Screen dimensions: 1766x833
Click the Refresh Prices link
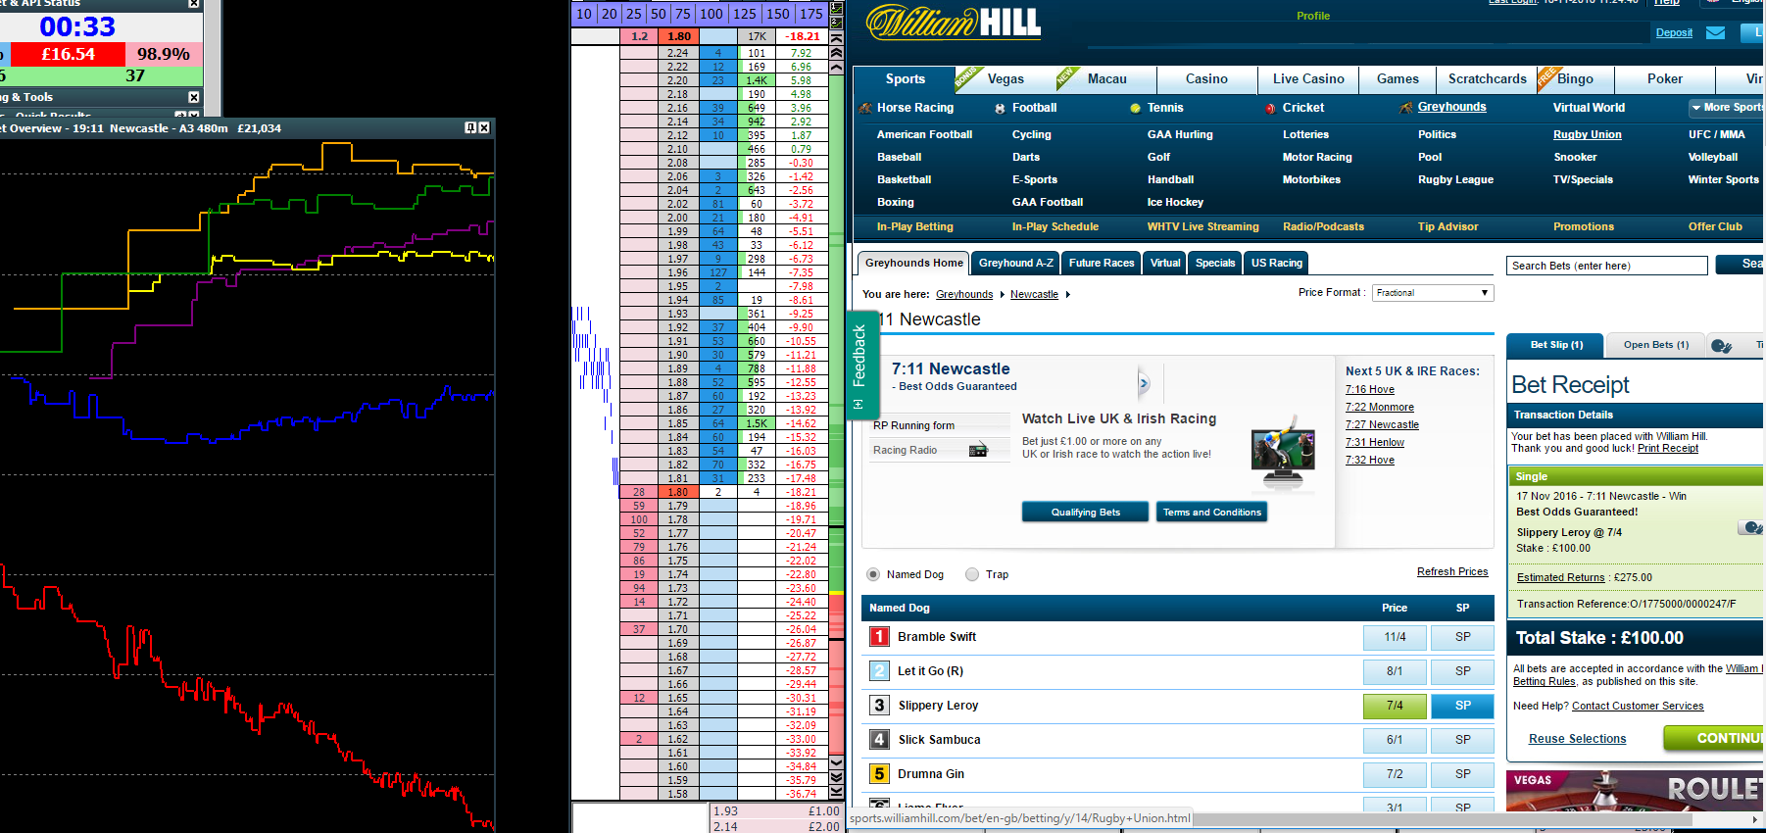click(x=1452, y=572)
